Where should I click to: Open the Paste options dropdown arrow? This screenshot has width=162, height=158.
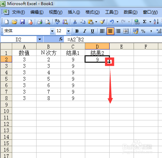pos(96,22)
